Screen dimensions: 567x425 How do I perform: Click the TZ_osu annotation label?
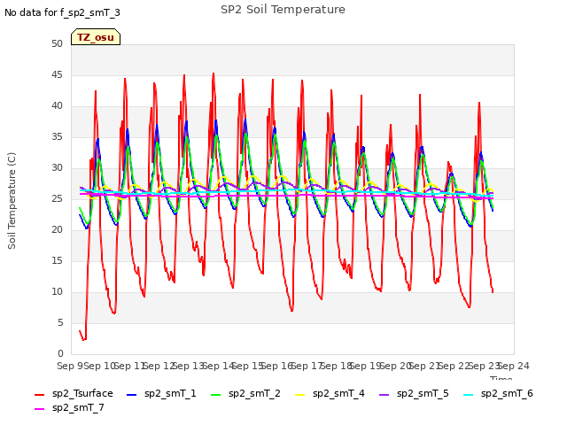click(96, 37)
